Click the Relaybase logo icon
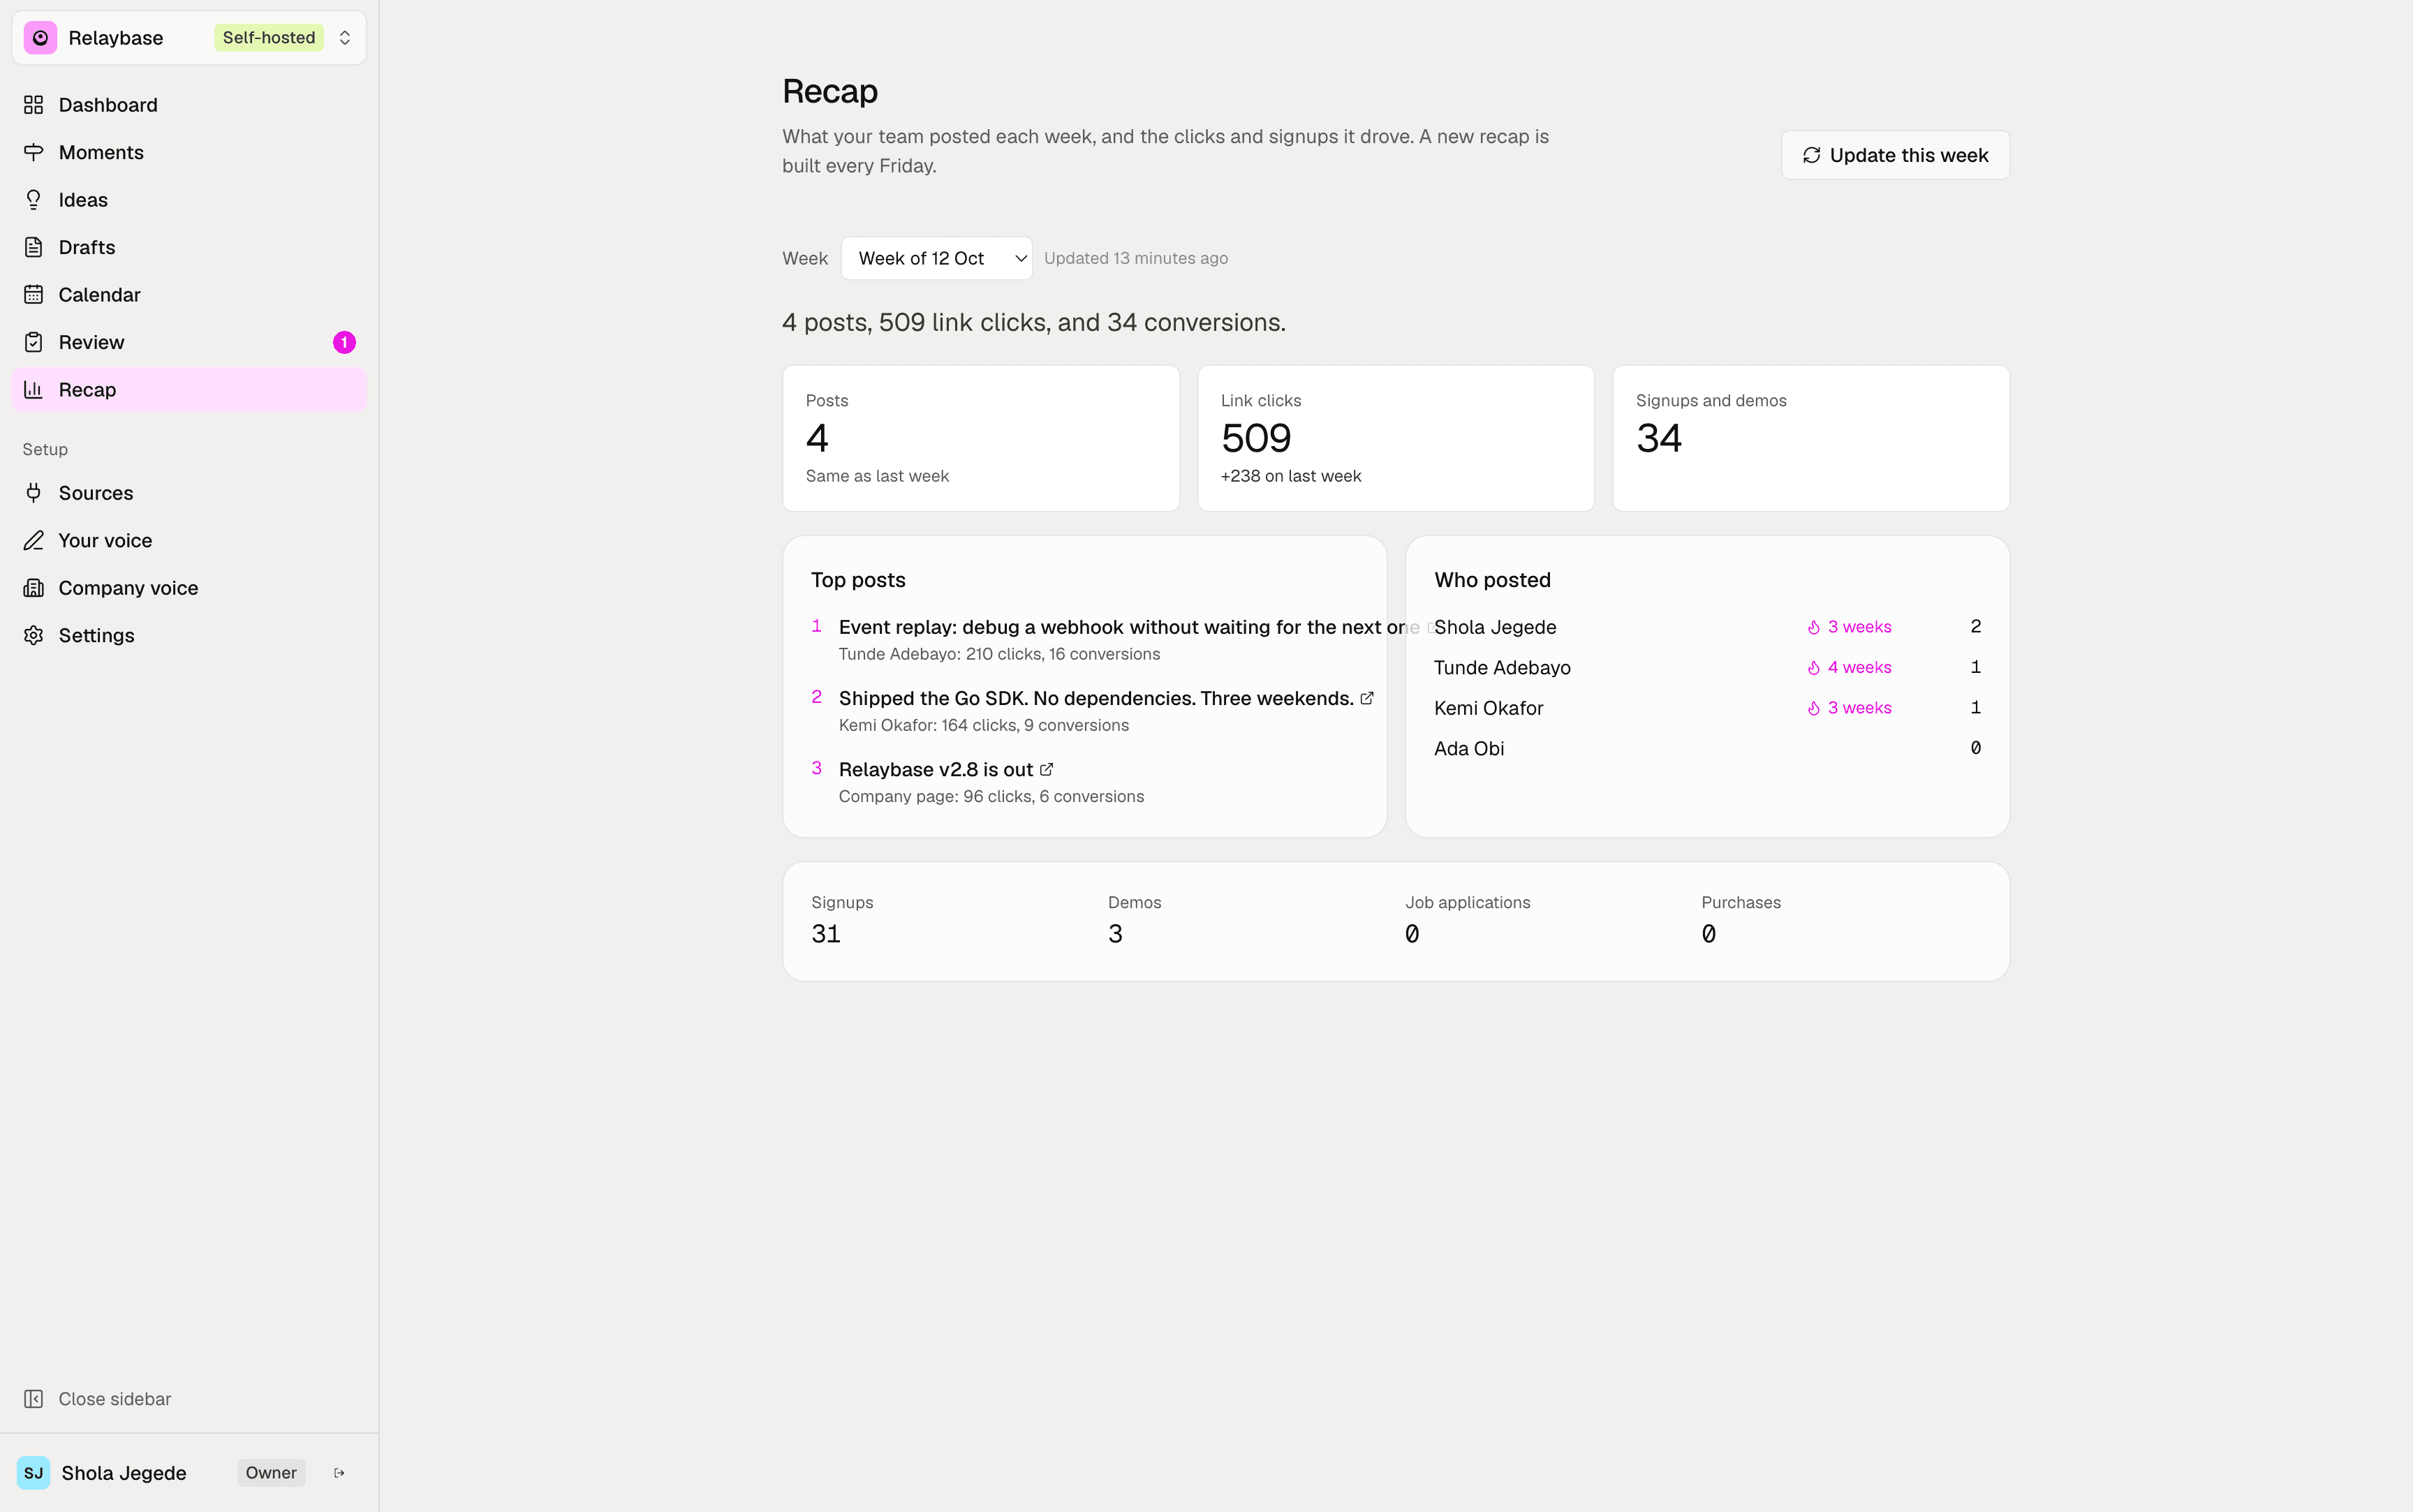 coord(40,38)
